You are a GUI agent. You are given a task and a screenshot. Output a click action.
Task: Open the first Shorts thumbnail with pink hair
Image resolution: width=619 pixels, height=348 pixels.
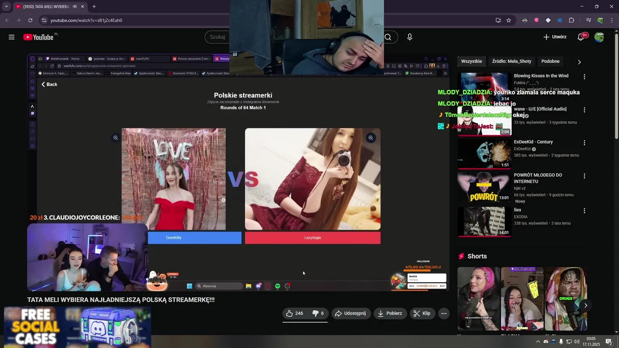pyautogui.click(x=478, y=299)
